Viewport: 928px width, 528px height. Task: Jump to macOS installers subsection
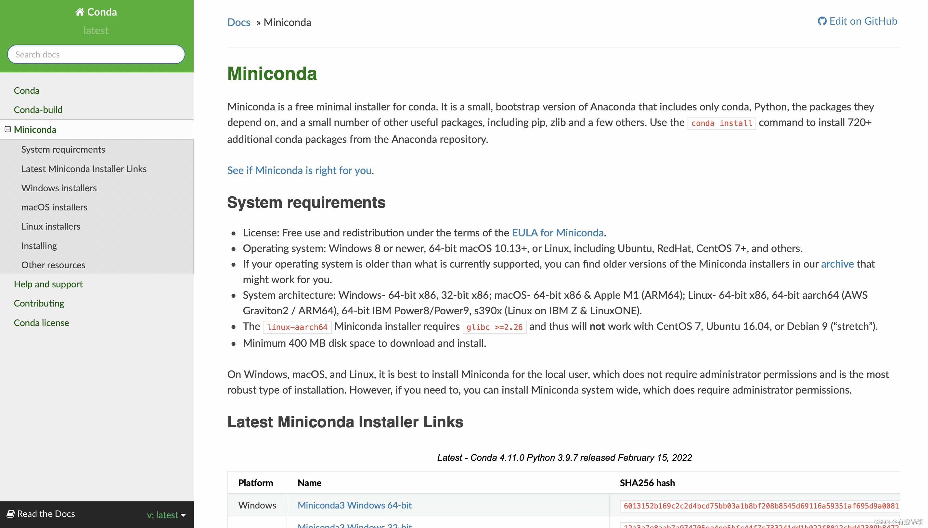click(x=54, y=207)
